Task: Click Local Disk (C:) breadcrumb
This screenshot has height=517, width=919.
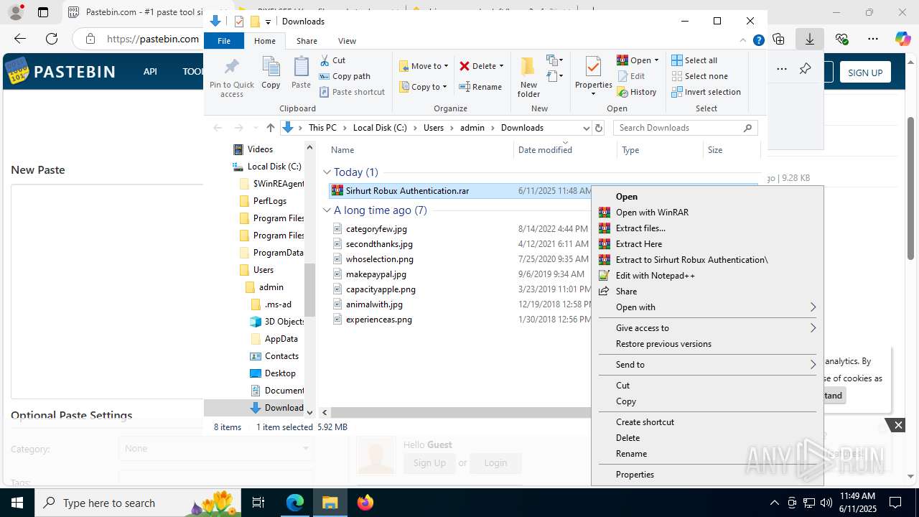Action: [380, 128]
